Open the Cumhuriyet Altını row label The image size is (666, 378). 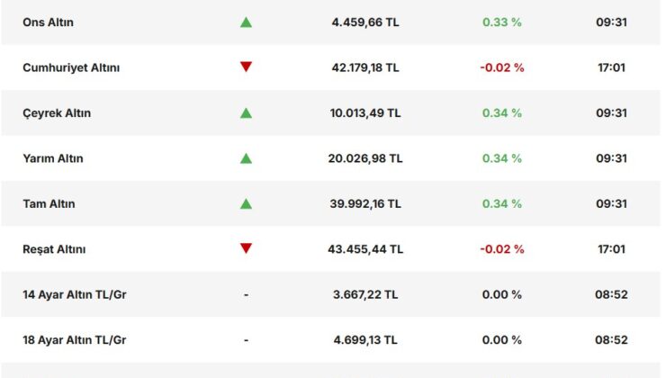(x=71, y=67)
